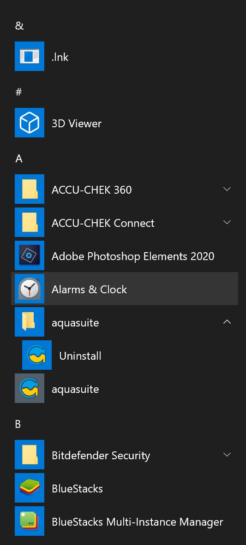246x545 pixels.
Task: Expand Bitdefender Security folder chevron
Action: [227, 455]
